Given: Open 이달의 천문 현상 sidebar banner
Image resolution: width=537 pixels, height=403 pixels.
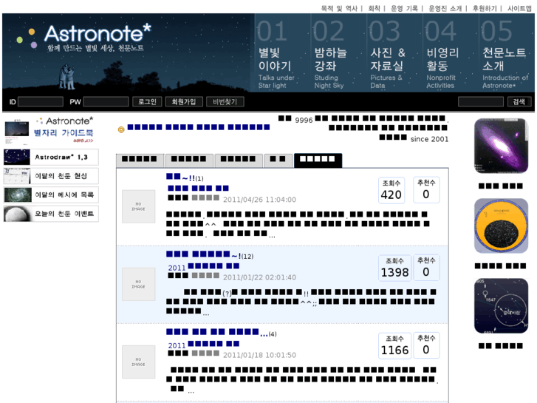Looking at the screenshot, I should pos(51,176).
